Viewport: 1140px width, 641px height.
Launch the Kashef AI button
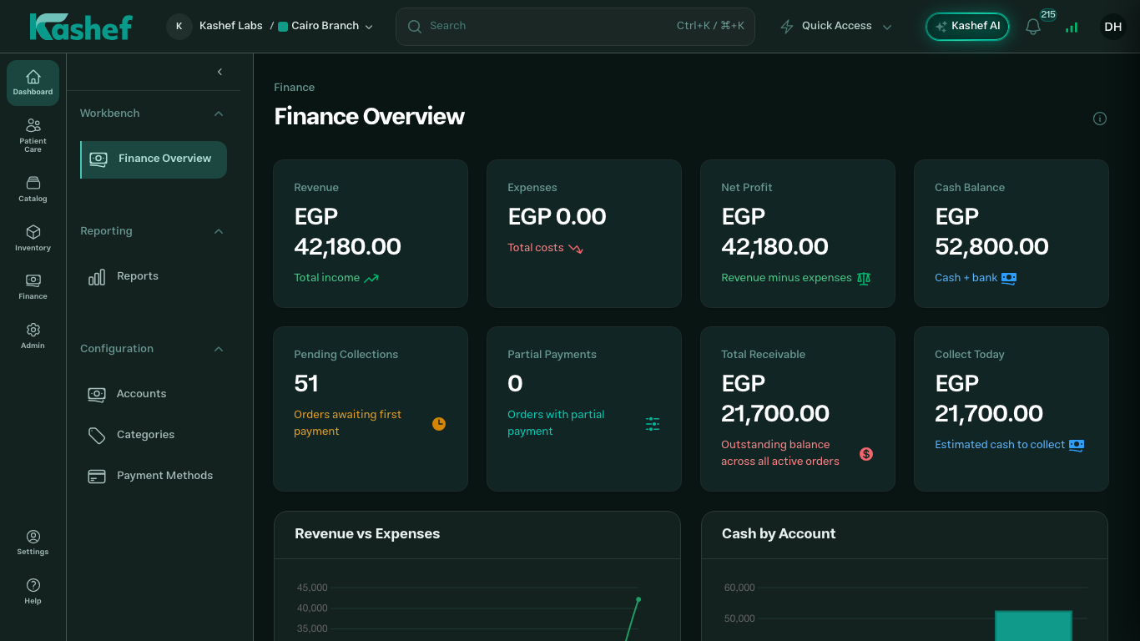click(967, 27)
